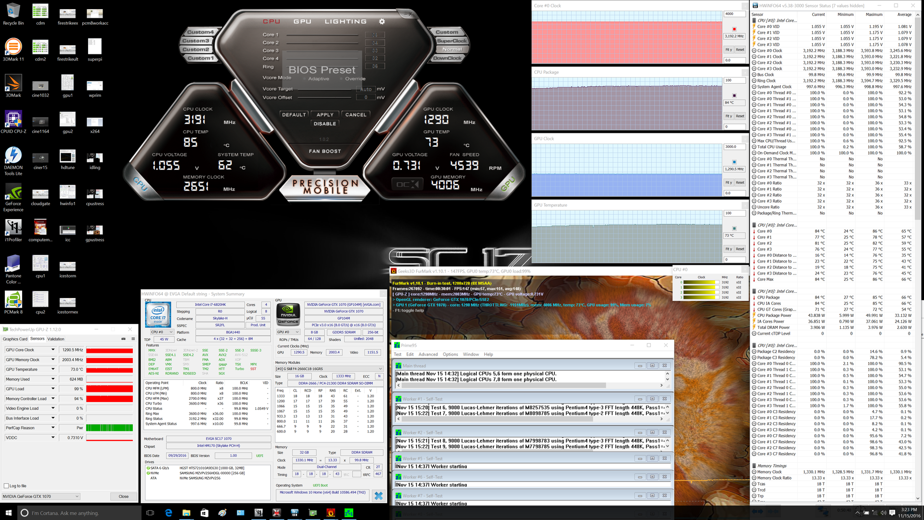Switch to LIGHTING tab in Precision Mobile
Image resolution: width=924 pixels, height=520 pixels.
(x=346, y=22)
